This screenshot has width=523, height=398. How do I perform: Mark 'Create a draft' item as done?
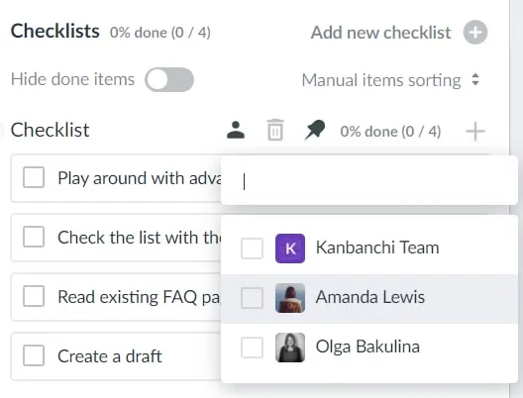(34, 355)
